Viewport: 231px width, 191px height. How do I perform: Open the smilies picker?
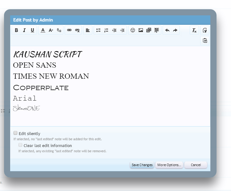(133, 30)
